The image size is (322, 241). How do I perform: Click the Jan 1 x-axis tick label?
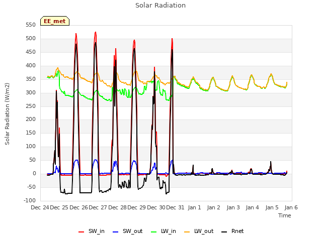[x=195, y=207]
